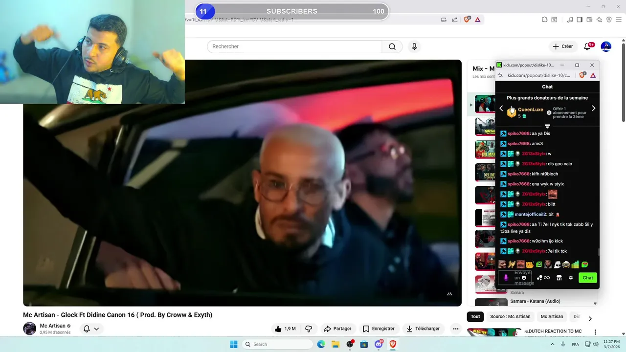Open the Brave VPN shield icon
This screenshot has width=626, height=352.
pyautogui.click(x=609, y=20)
